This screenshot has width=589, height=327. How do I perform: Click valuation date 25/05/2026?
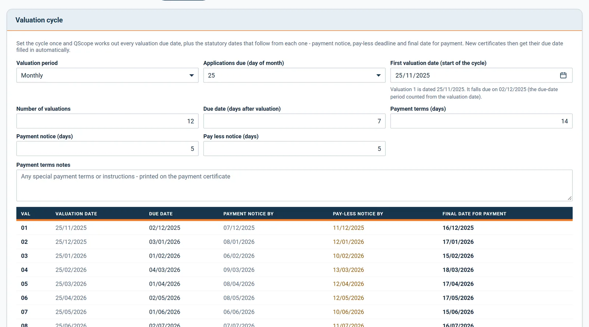tap(71, 312)
